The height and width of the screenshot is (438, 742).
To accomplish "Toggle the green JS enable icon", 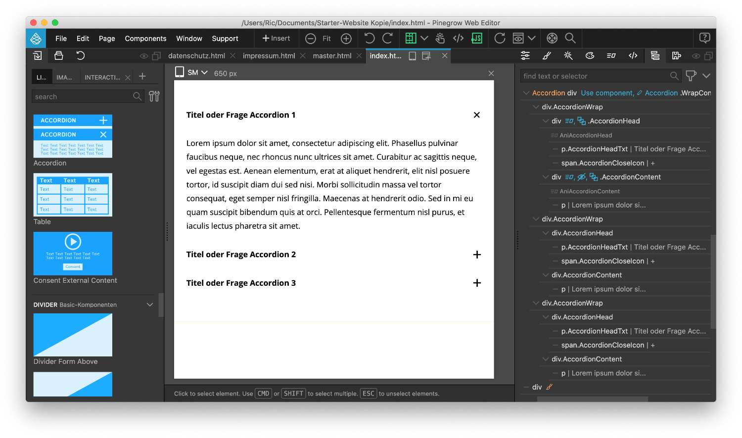I will pos(477,38).
